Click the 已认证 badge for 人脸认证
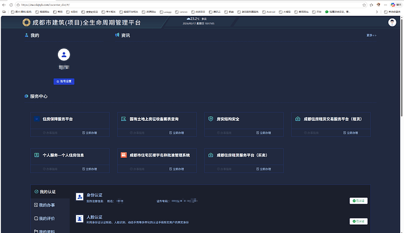Viewport: 404px width, 233px height. point(358,221)
